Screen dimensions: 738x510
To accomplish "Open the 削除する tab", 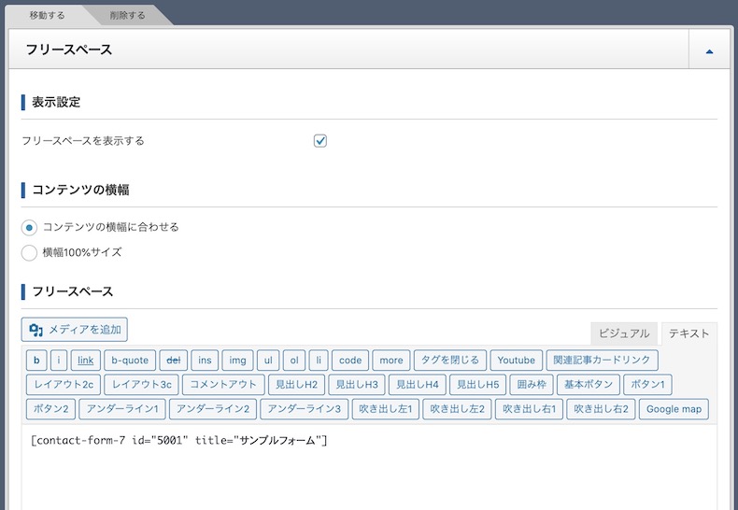I will point(128,15).
